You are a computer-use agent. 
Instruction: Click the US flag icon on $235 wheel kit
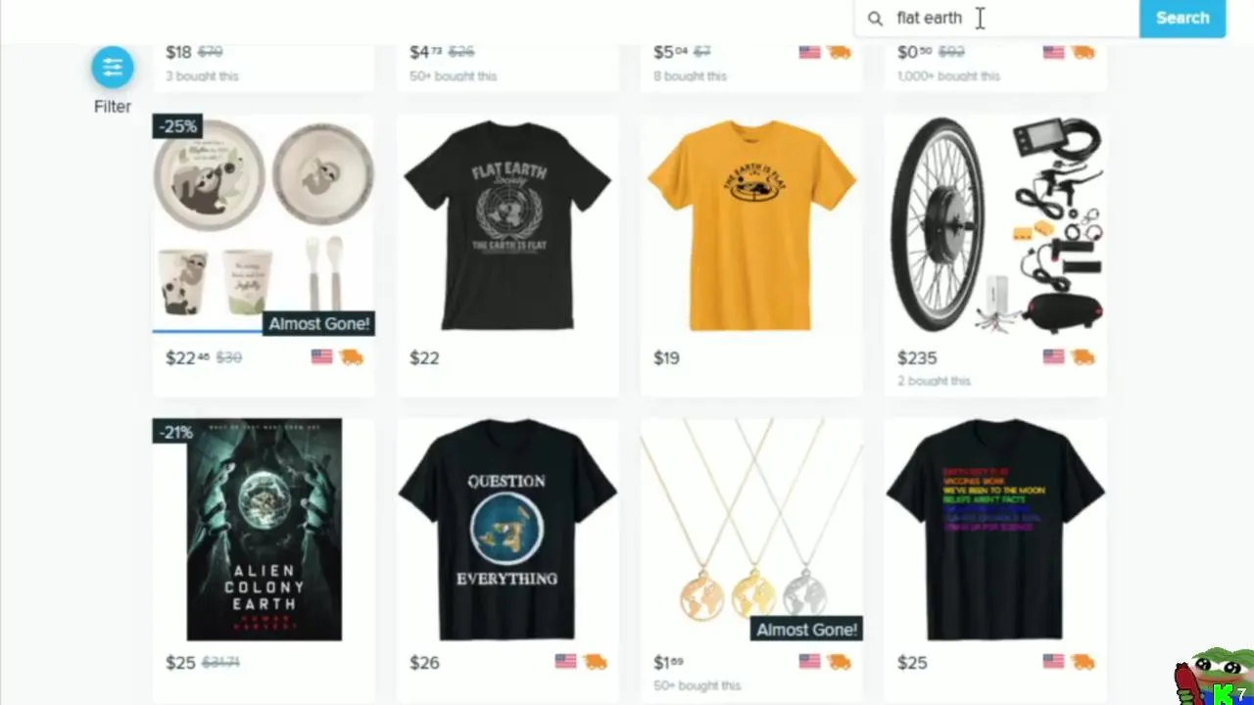tap(1054, 357)
